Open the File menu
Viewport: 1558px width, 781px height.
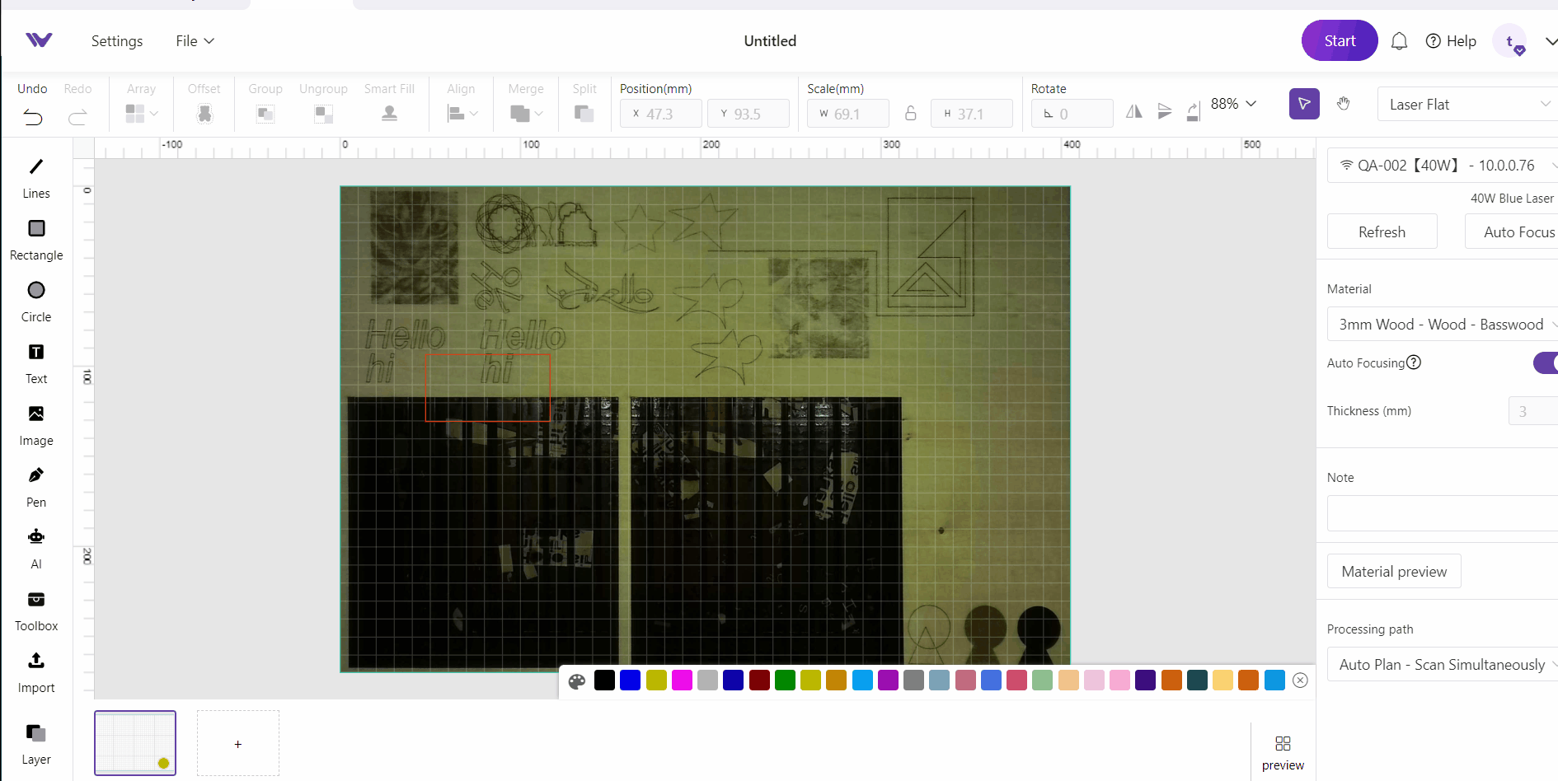(x=195, y=41)
